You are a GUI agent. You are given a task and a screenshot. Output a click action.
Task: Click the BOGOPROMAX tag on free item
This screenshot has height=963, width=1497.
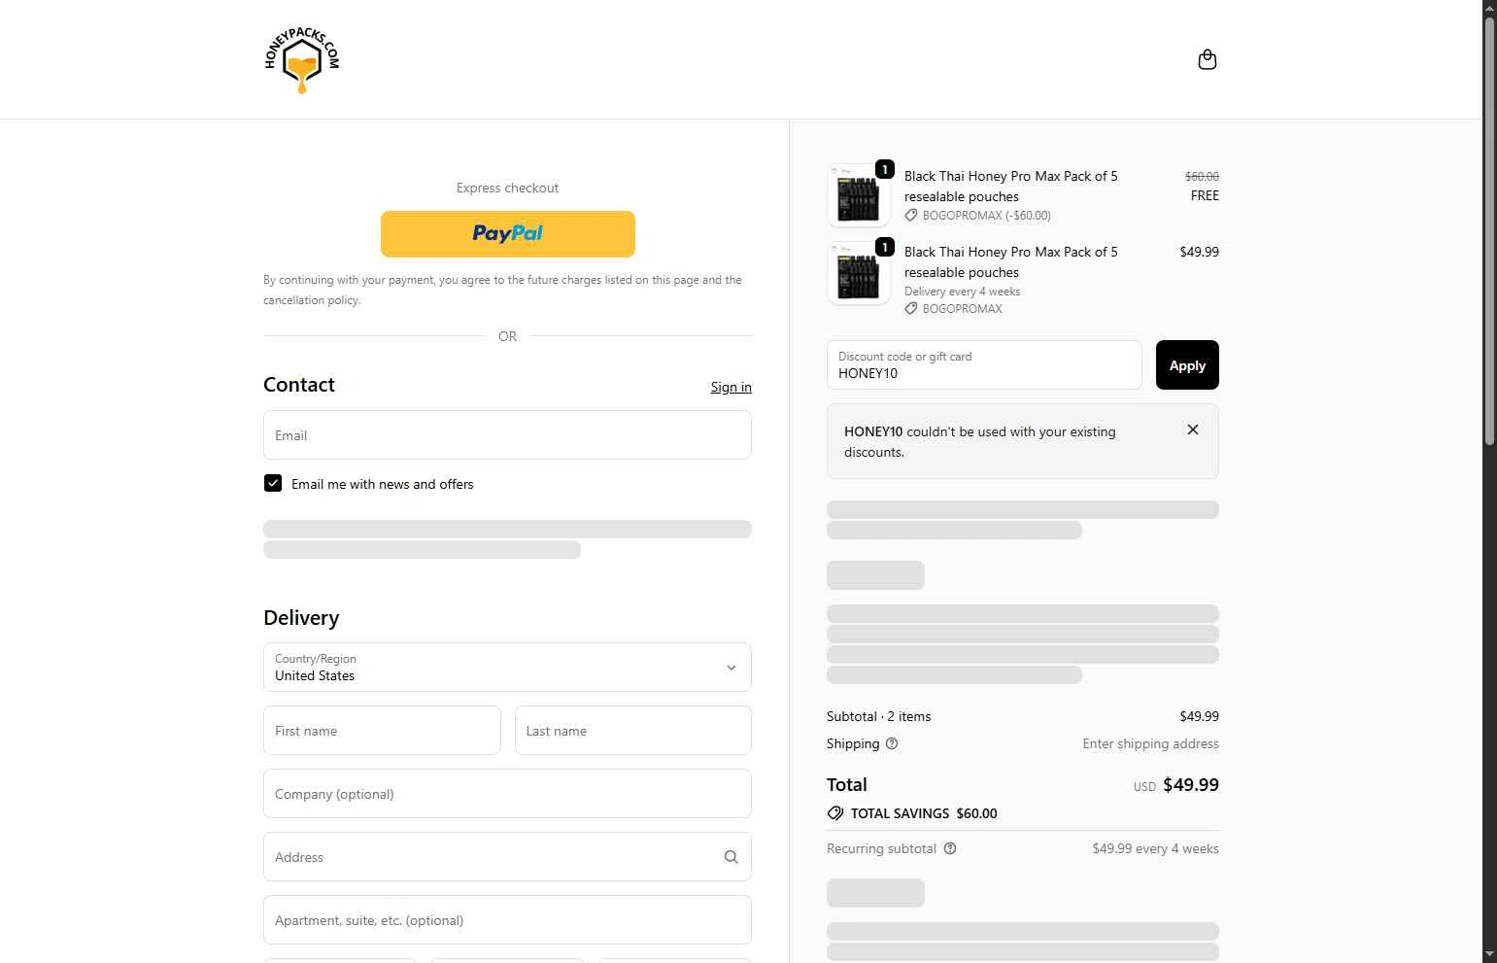click(x=977, y=216)
